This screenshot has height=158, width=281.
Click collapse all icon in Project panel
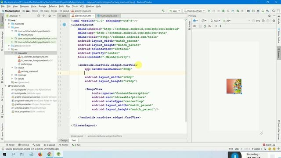[x=43, y=16]
